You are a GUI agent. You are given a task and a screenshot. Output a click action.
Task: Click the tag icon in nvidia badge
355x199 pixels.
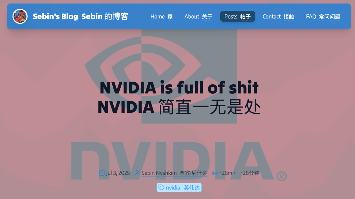coord(161,188)
